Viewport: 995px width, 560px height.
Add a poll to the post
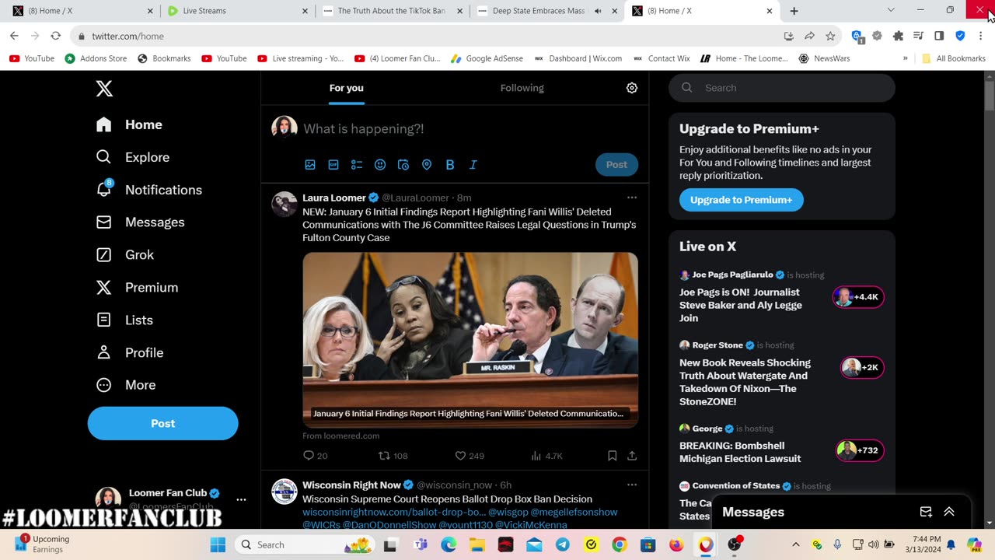(x=357, y=165)
